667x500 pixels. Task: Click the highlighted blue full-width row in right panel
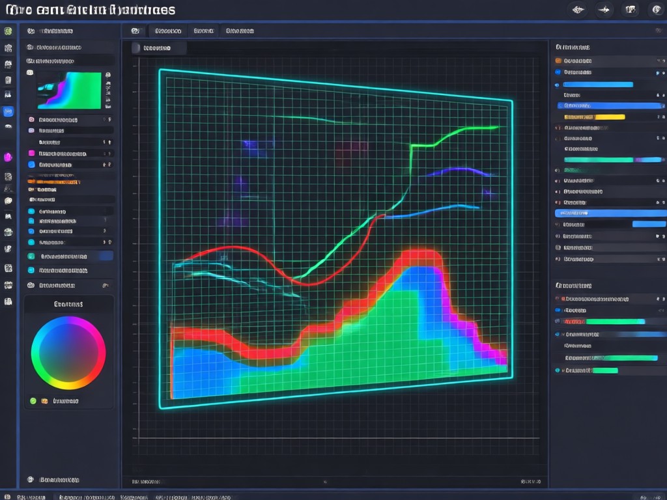(x=610, y=213)
